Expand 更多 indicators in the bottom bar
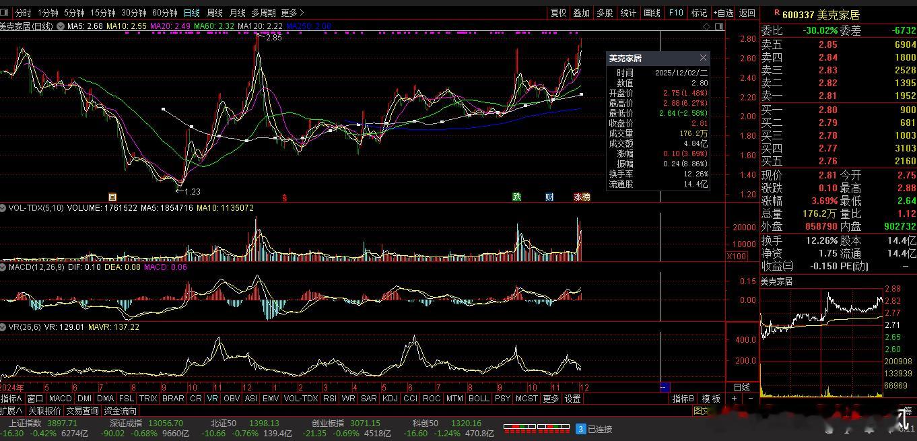The width and height of the screenshot is (917, 441). 551,399
